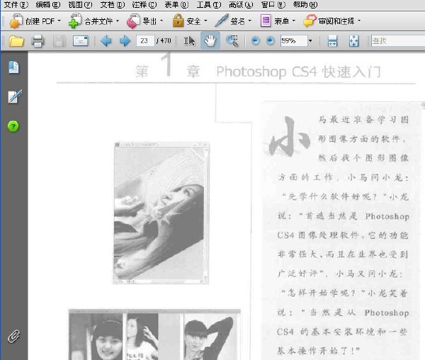
Task: Open the Pages panel in sidebar
Action: tap(13, 67)
